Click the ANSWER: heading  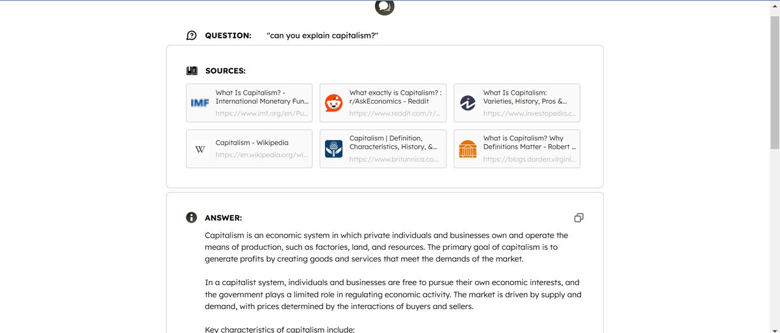(x=224, y=218)
